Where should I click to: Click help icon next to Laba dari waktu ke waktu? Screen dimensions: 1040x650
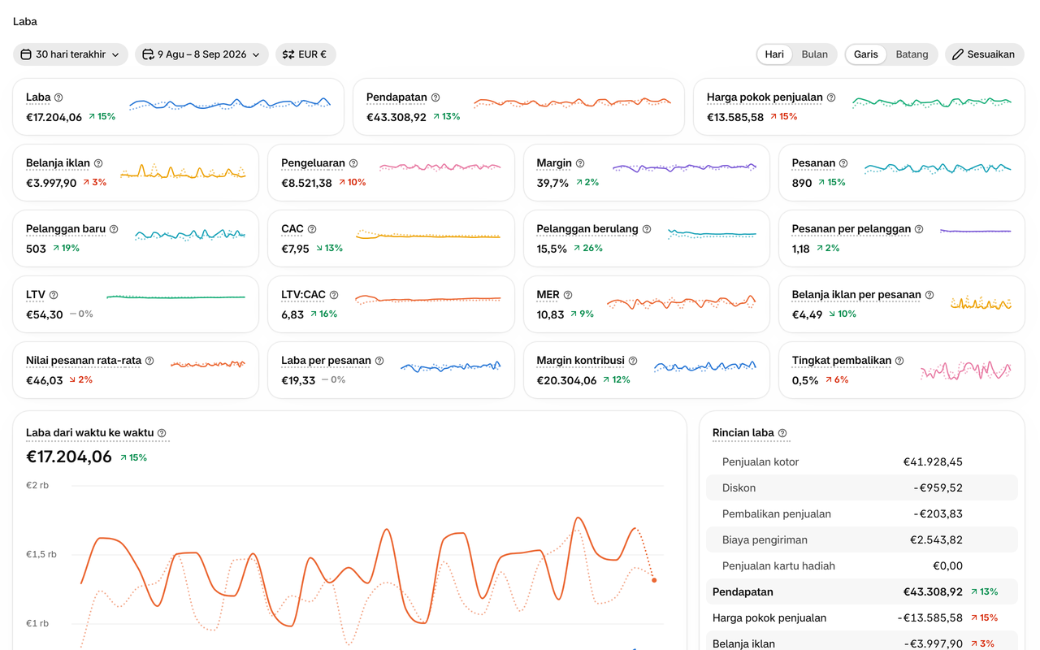pyautogui.click(x=162, y=433)
